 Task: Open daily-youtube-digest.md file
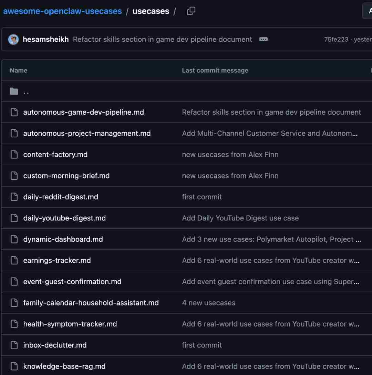click(x=64, y=218)
